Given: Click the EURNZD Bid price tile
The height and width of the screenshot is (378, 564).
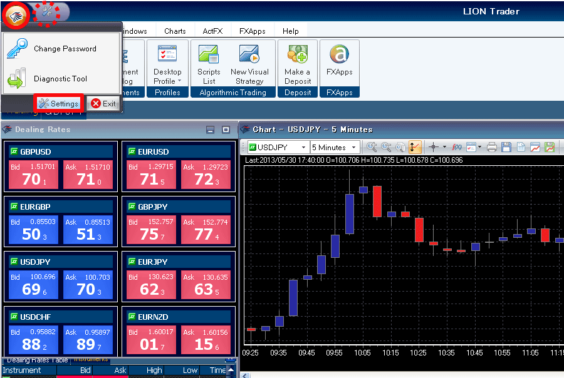Looking at the screenshot, I should 151,340.
